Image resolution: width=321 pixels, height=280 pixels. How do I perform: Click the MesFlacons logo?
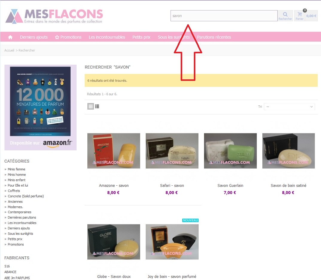(x=54, y=16)
